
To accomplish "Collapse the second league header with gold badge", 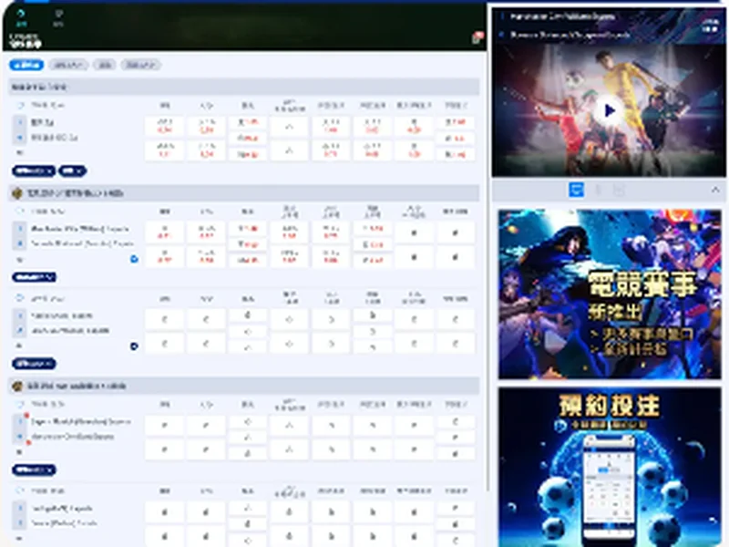I will click(x=244, y=193).
